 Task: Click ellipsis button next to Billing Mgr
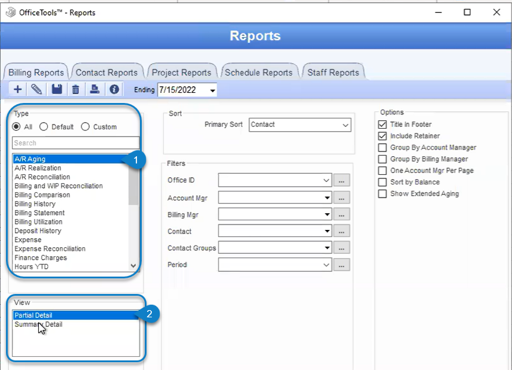(x=342, y=215)
